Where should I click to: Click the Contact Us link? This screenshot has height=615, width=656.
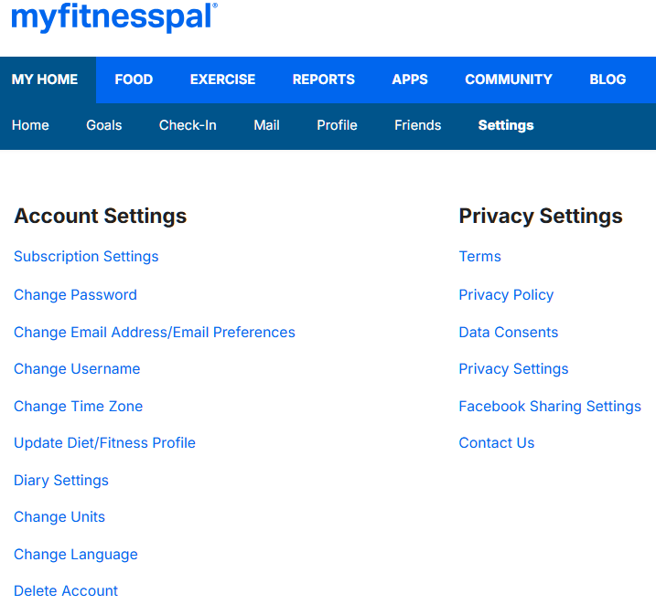(x=497, y=443)
